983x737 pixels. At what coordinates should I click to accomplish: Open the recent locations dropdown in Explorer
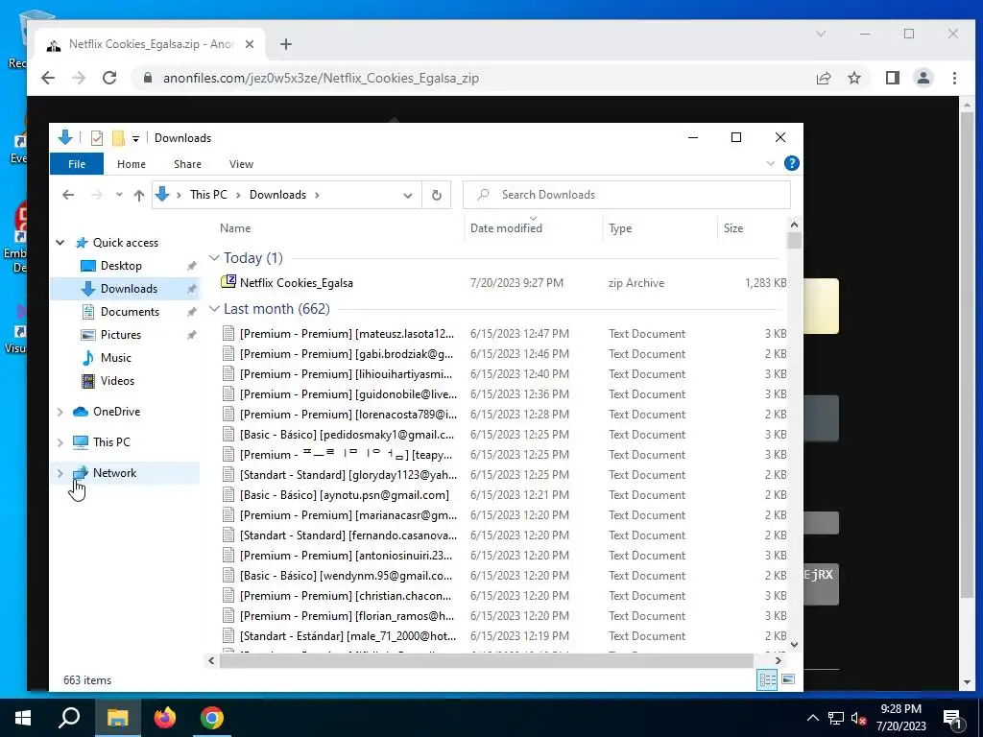click(x=119, y=195)
